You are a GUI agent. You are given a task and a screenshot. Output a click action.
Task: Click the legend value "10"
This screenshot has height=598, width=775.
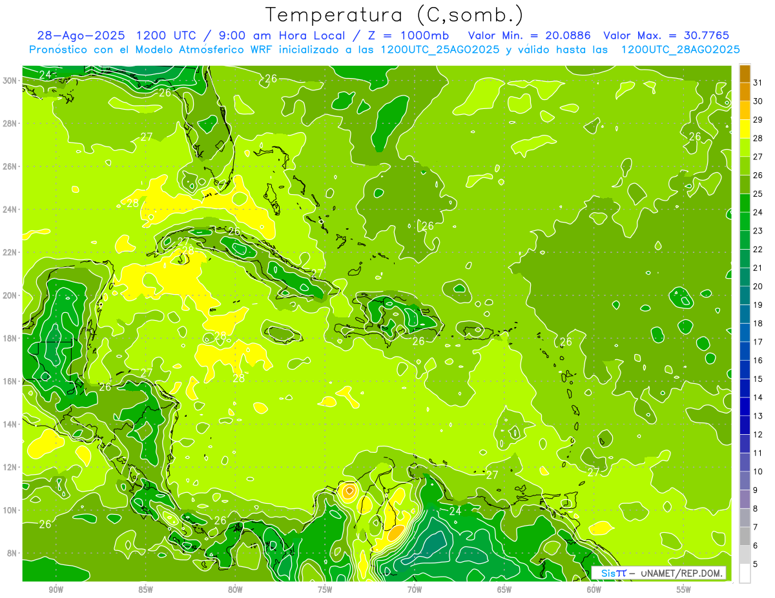(758, 472)
